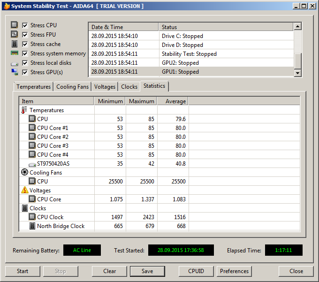Click the thermometer icon beside Temperatures
The height and width of the screenshot is (282, 319).
(25, 110)
